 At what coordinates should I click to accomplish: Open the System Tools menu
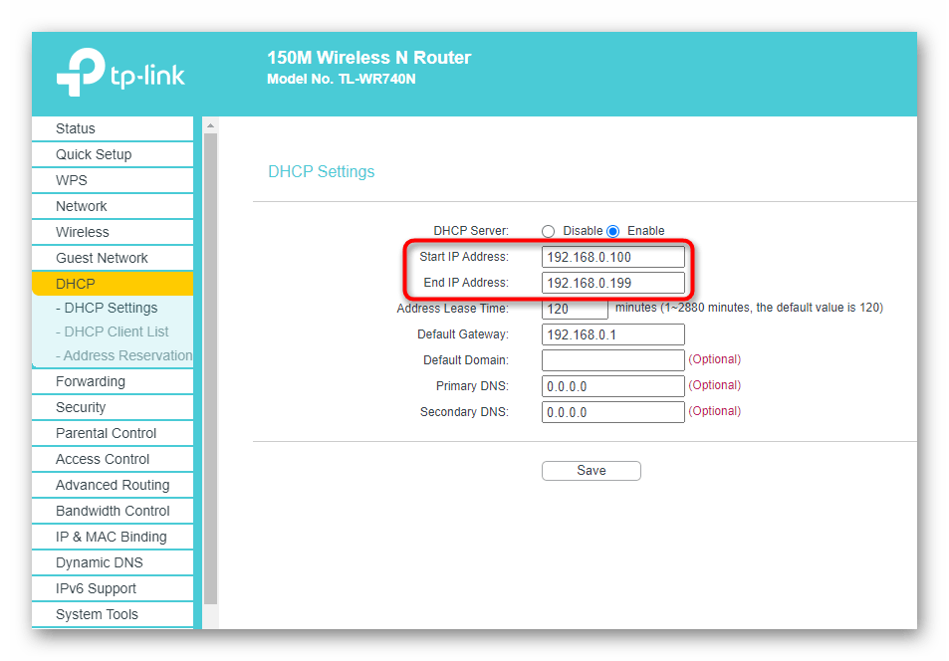(x=97, y=614)
